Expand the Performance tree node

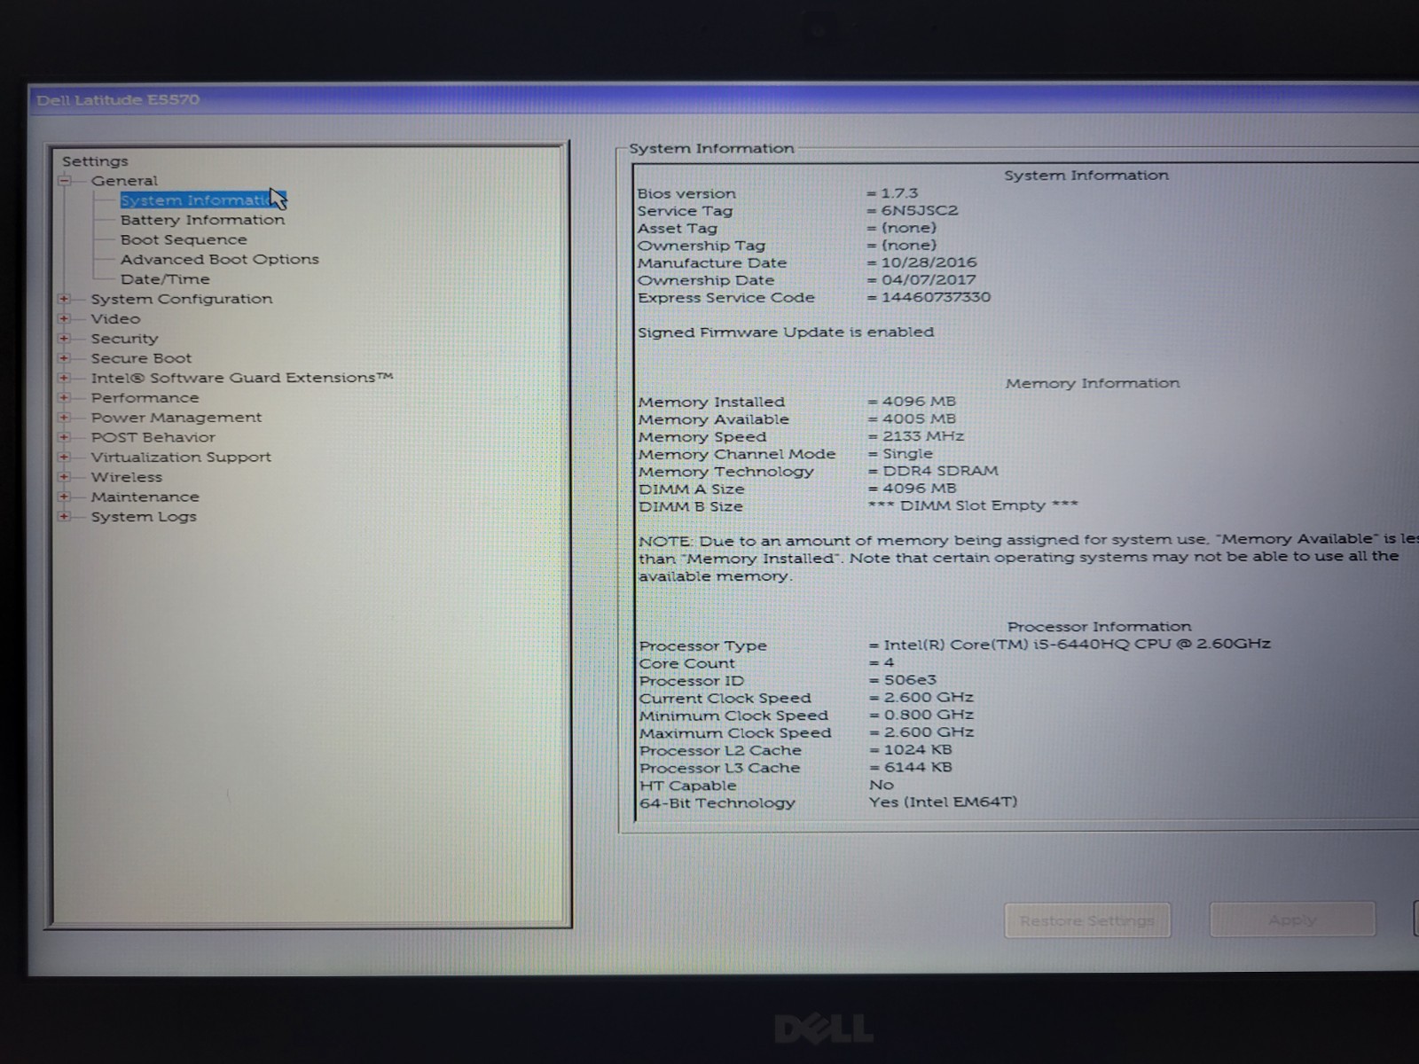tap(65, 397)
